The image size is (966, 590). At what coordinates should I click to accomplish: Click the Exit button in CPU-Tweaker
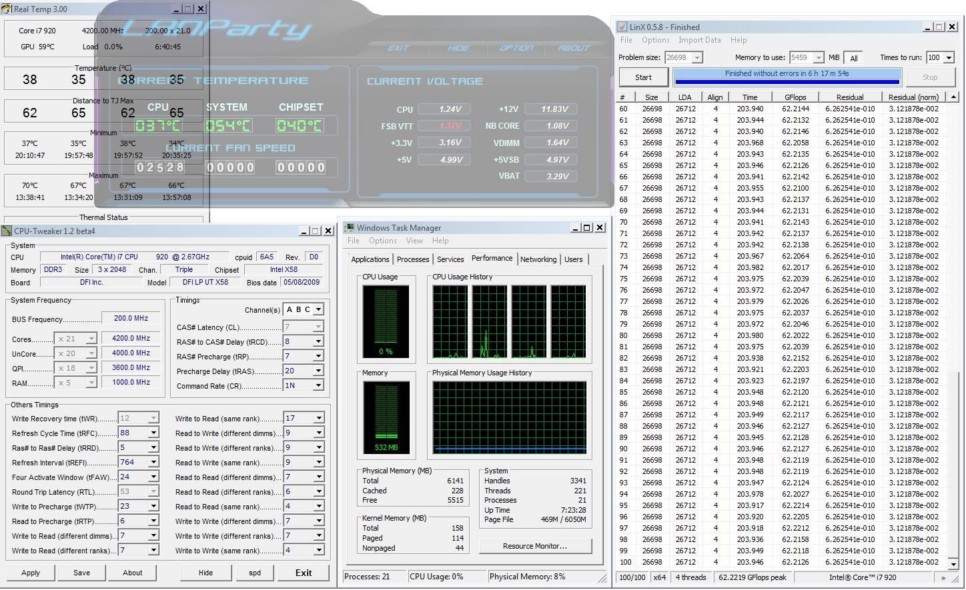tap(304, 573)
